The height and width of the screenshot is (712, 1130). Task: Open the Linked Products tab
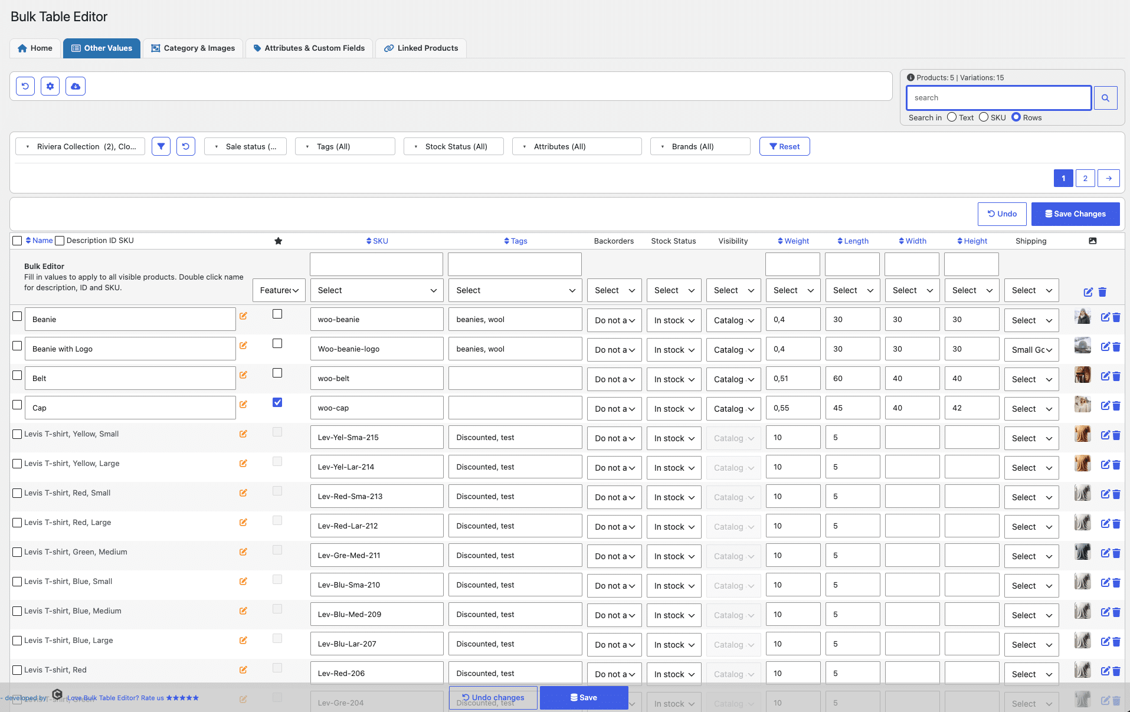click(x=421, y=48)
